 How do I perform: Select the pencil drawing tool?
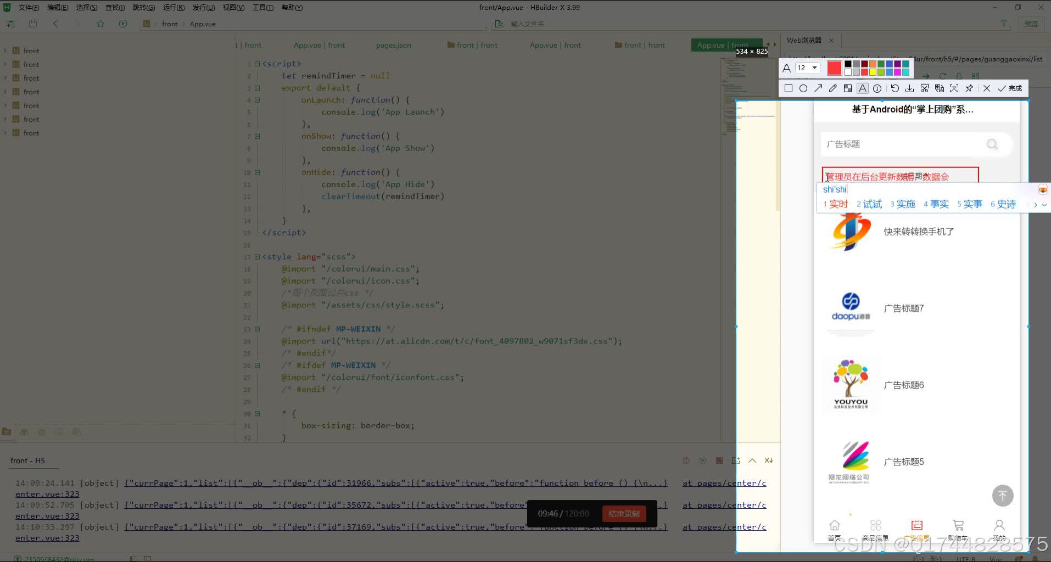[833, 88]
